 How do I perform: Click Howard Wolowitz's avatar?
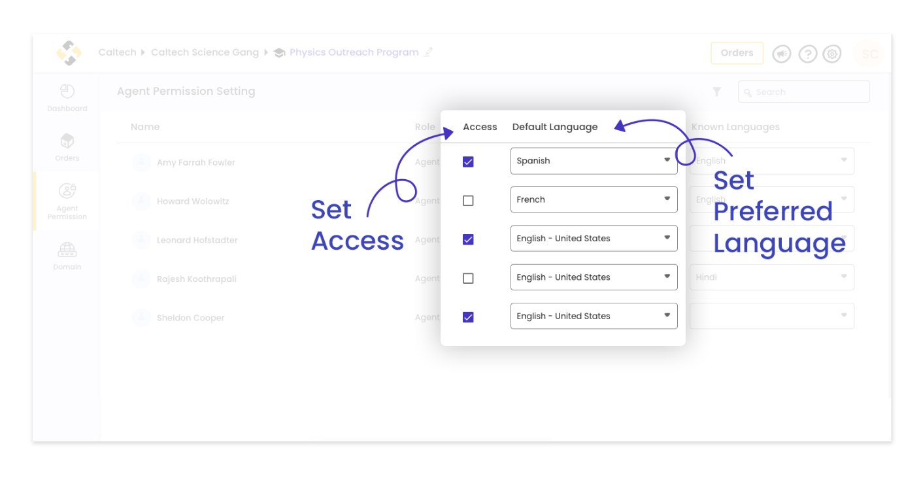tap(141, 201)
